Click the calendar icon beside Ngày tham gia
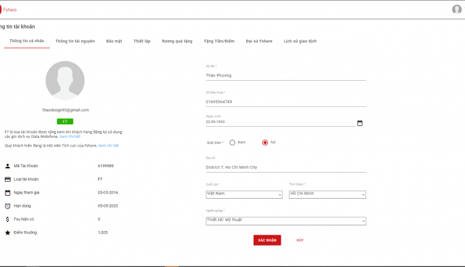 tap(7, 192)
